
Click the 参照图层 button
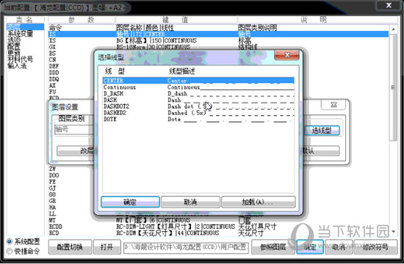pyautogui.click(x=273, y=247)
